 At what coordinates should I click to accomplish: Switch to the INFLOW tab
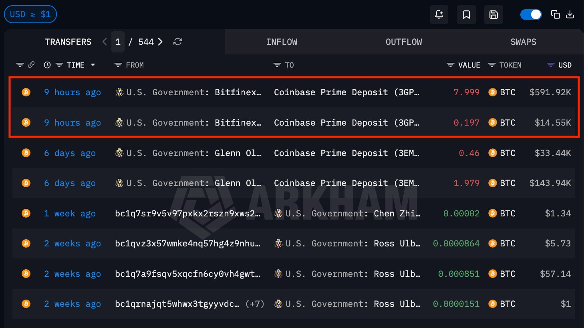pos(282,42)
